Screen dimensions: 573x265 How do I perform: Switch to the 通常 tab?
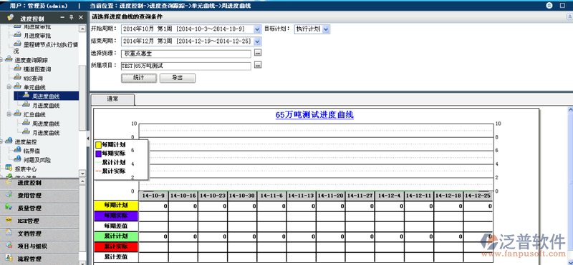coord(112,99)
